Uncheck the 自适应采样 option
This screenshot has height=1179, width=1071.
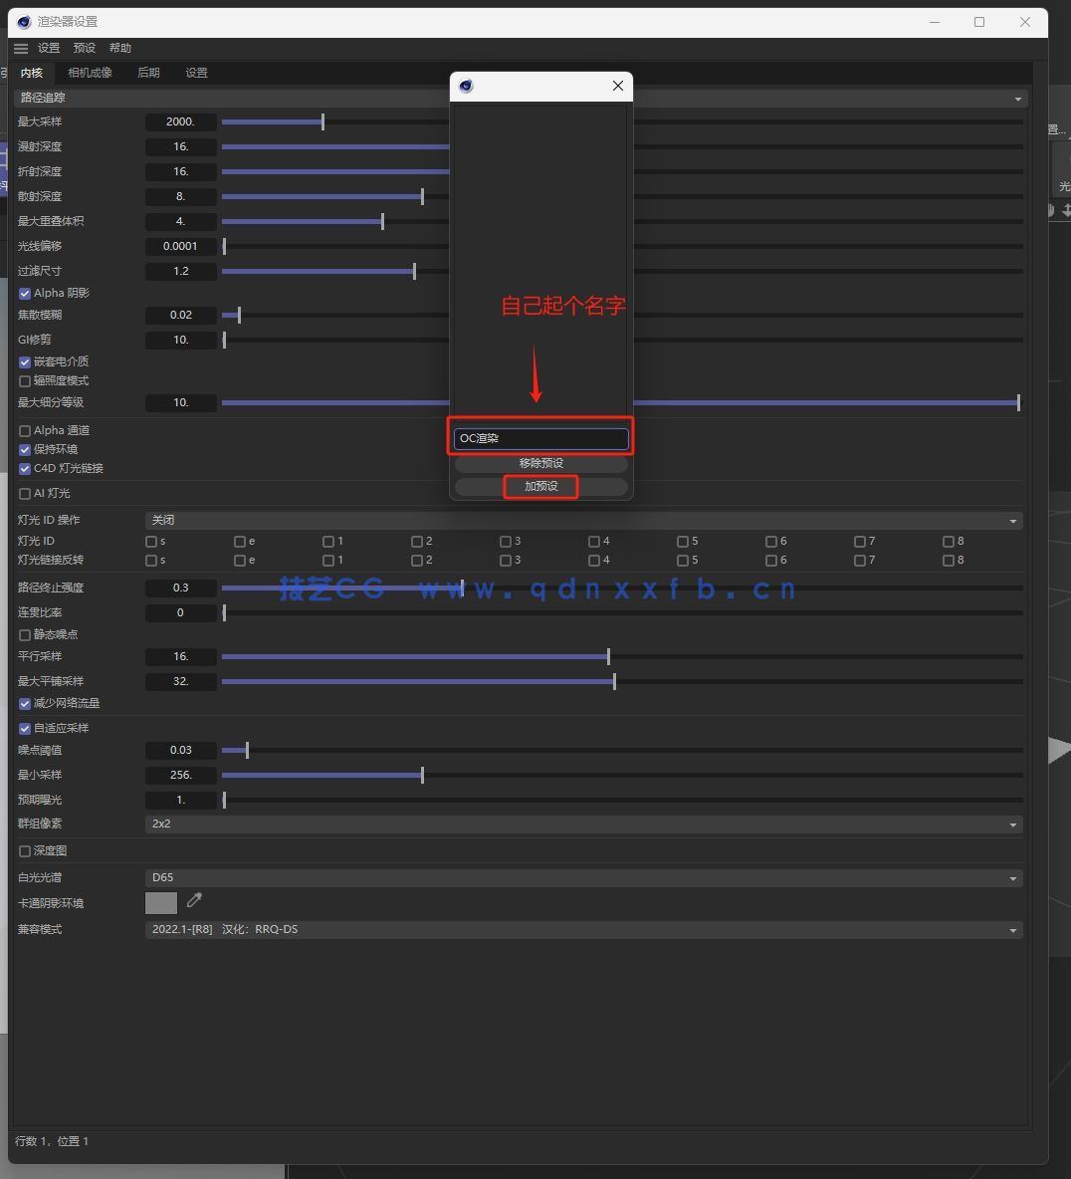24,728
